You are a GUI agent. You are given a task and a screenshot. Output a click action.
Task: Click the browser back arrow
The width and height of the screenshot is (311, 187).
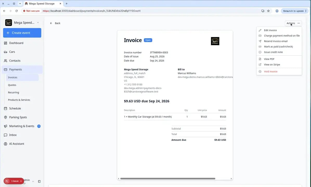coord(4,11)
